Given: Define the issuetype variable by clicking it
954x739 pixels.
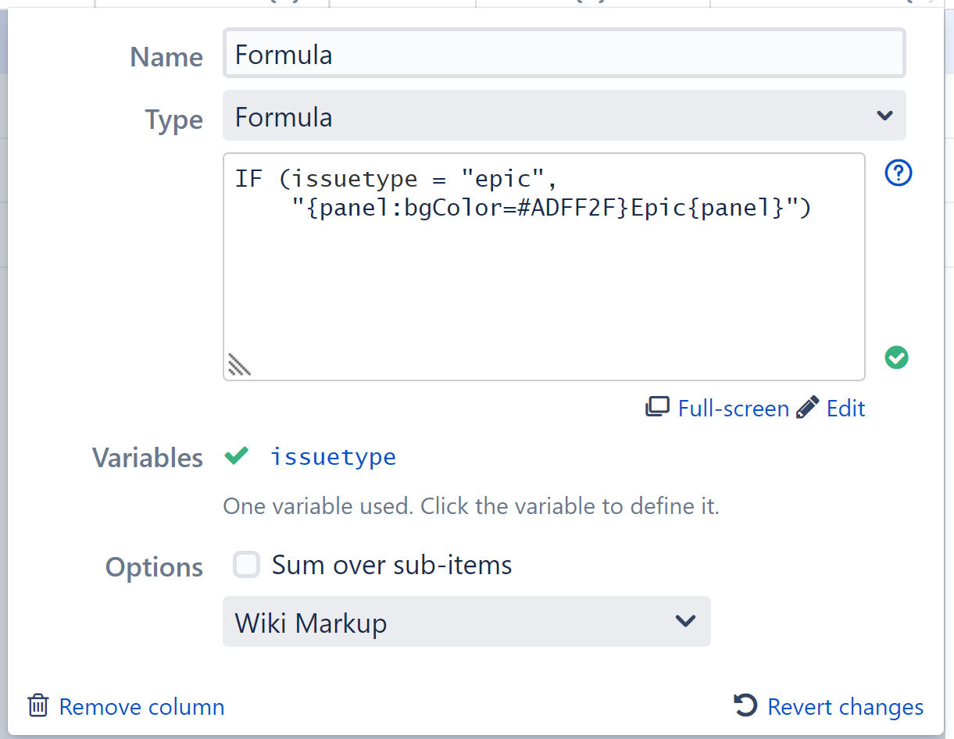Looking at the screenshot, I should 333,457.
